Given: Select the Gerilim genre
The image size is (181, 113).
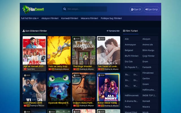Looking at the screenshot, I should coord(149,79).
